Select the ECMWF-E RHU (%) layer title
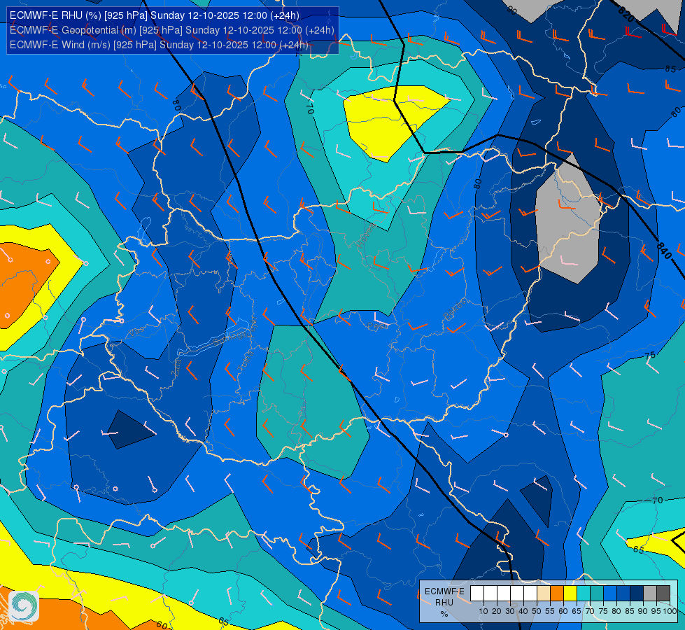The width and height of the screenshot is (685, 630). [154, 15]
